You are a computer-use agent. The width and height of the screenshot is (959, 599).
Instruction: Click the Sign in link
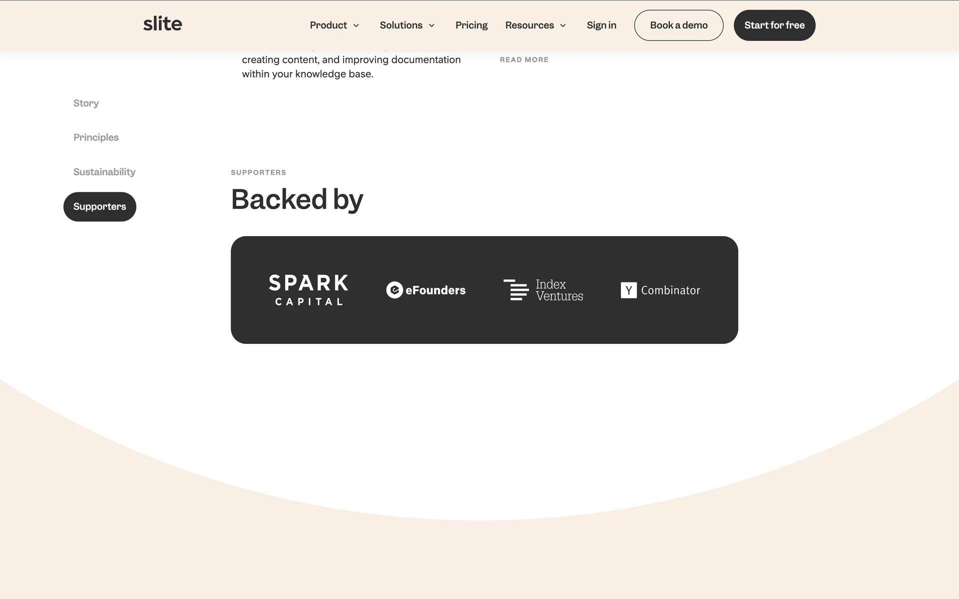tap(601, 25)
